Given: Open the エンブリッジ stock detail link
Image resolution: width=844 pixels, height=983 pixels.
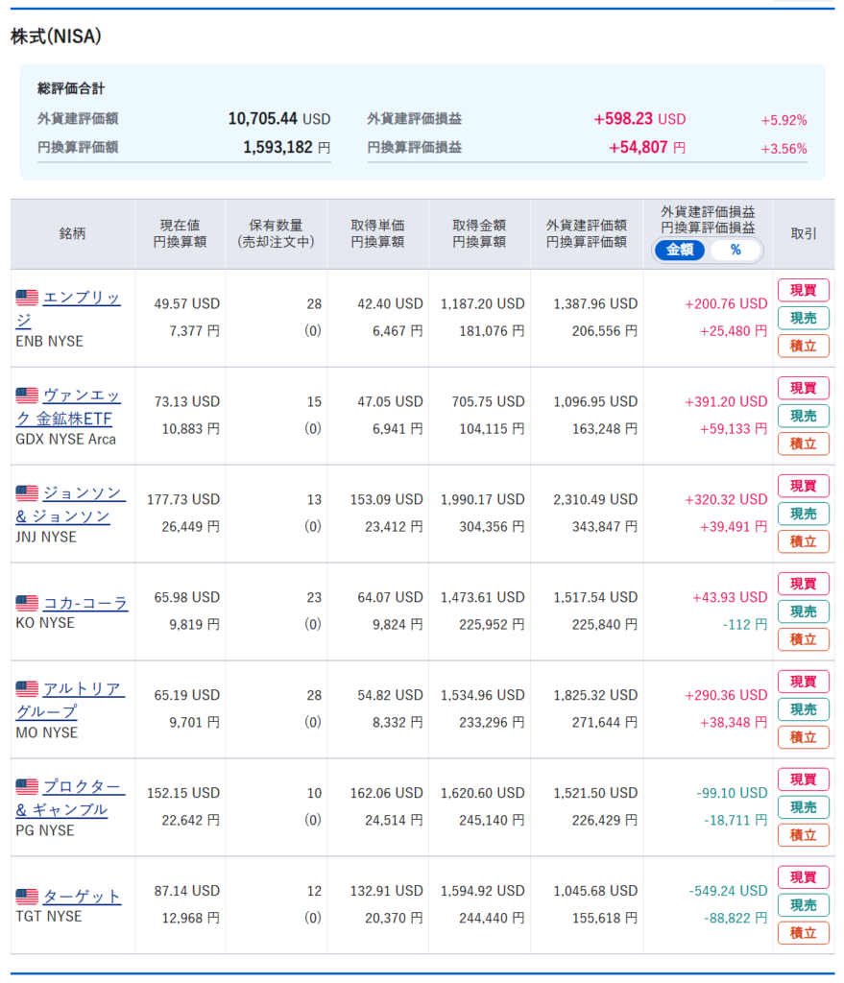Looking at the screenshot, I should [81, 299].
